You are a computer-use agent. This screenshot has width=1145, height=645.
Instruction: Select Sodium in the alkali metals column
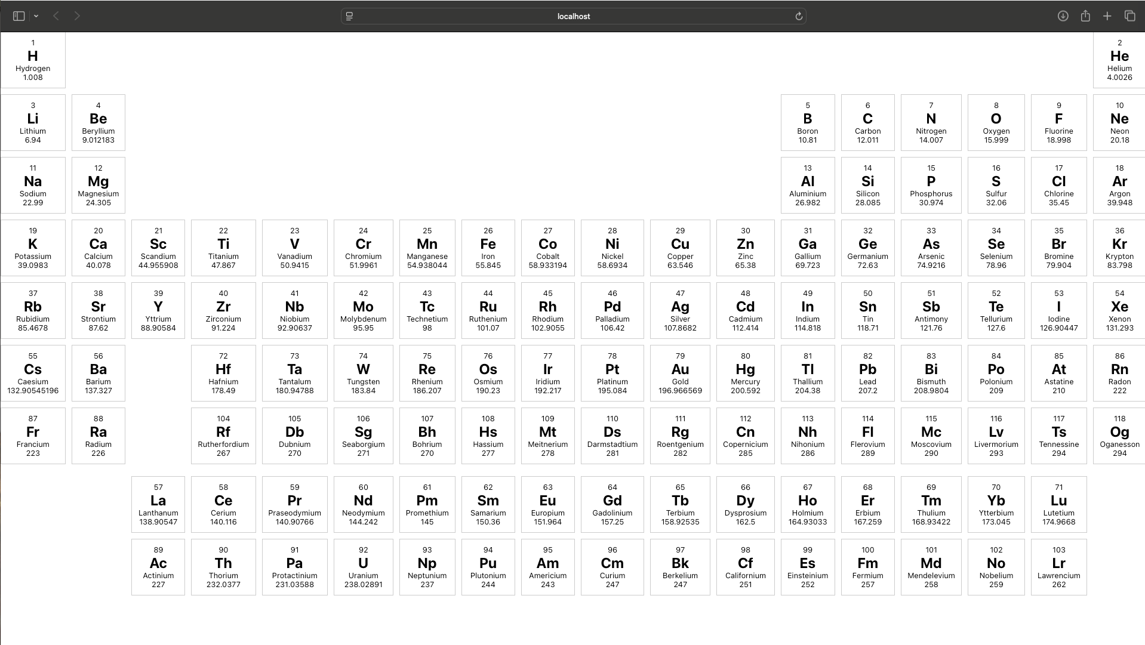pos(33,185)
